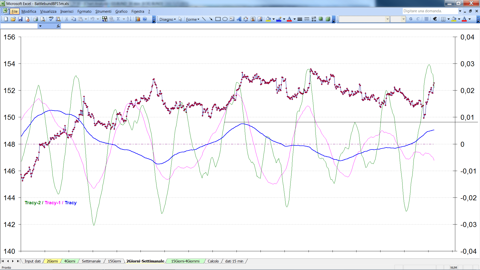
Task: Open the Finestra menu
Action: [x=138, y=11]
